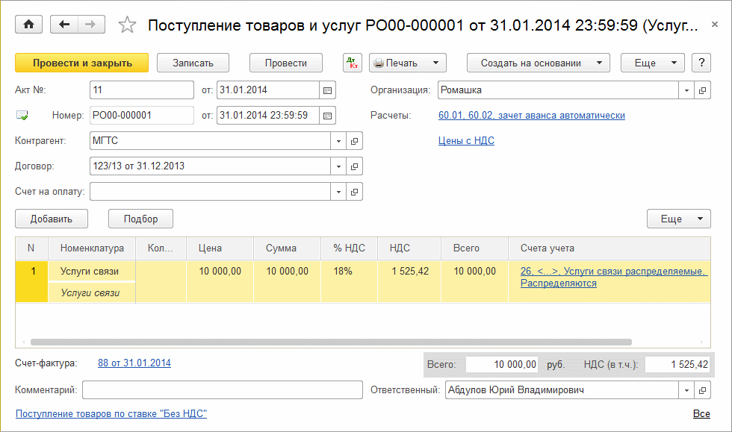Click Провести и закрыть button
The width and height of the screenshot is (732, 432).
click(82, 63)
